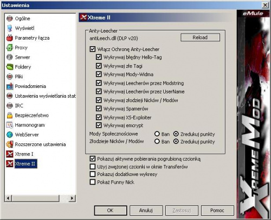Open the Parametry łącza settings page
This screenshot has width=271, height=220.
click(x=32, y=38)
